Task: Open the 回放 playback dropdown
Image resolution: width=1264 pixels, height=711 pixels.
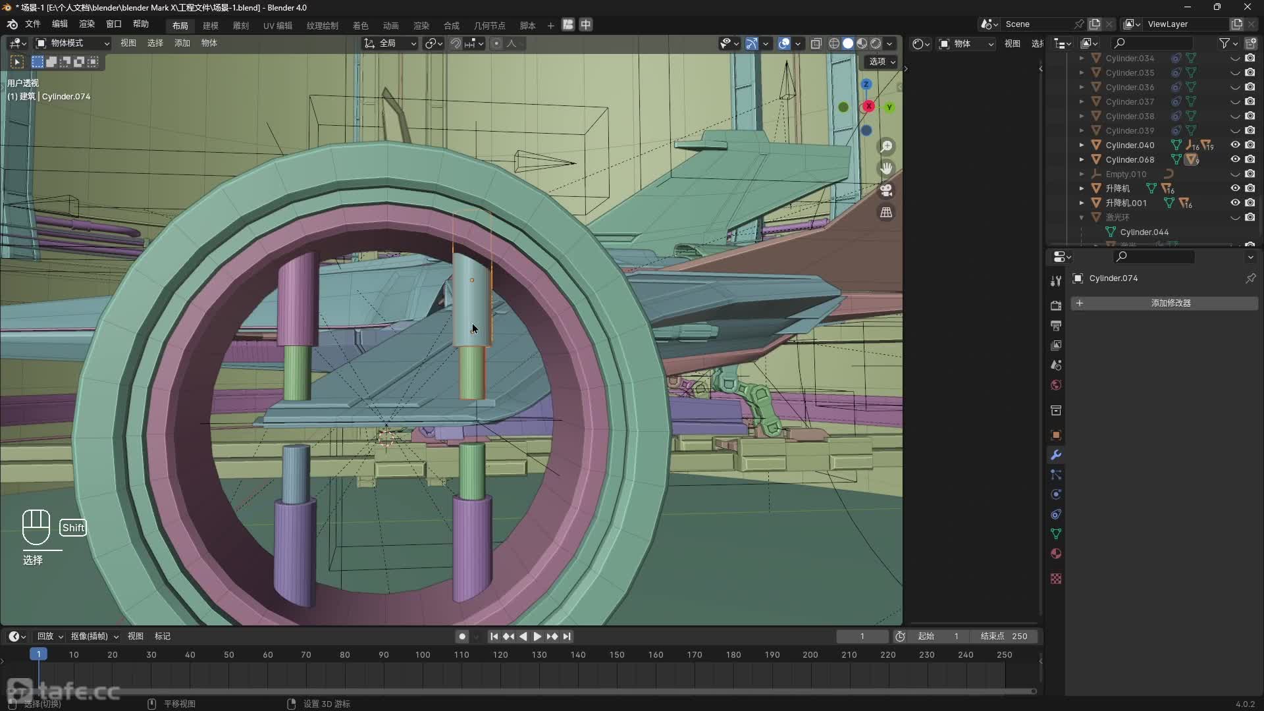Action: (49, 637)
